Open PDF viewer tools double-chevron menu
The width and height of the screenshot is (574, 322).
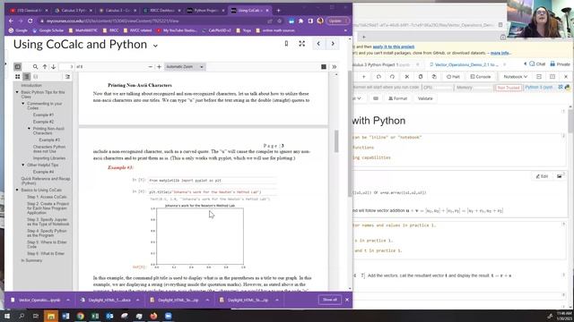(x=335, y=67)
